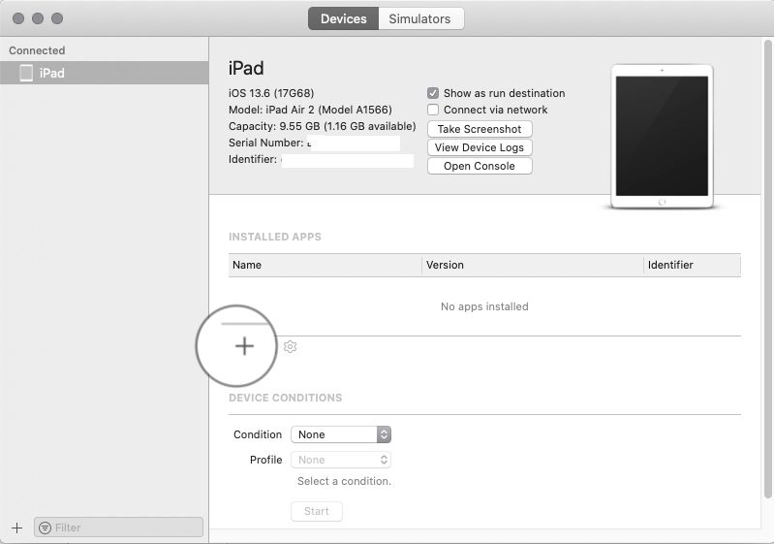Select the iPad row under Connected
The image size is (774, 544).
(x=105, y=73)
